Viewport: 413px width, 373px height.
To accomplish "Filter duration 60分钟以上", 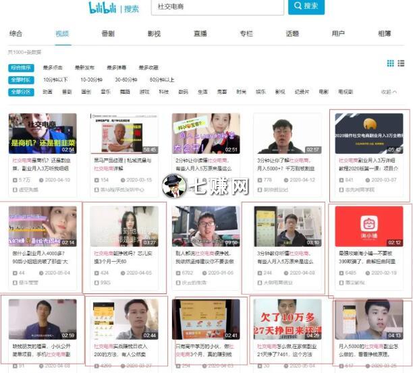I will pos(162,80).
